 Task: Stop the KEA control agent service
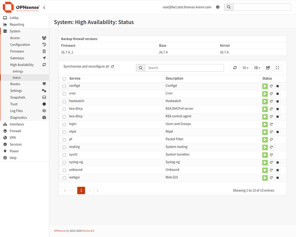[277, 117]
